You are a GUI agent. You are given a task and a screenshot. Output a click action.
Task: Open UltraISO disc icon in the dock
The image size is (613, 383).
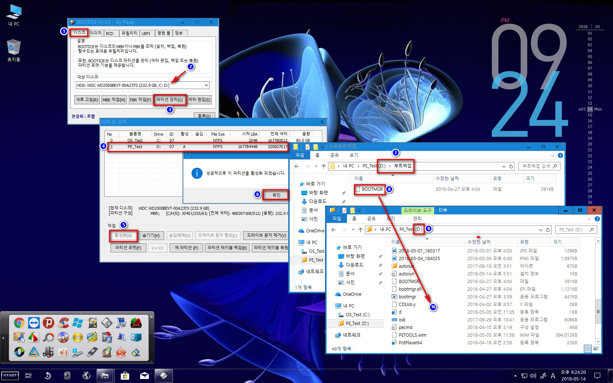63,337
